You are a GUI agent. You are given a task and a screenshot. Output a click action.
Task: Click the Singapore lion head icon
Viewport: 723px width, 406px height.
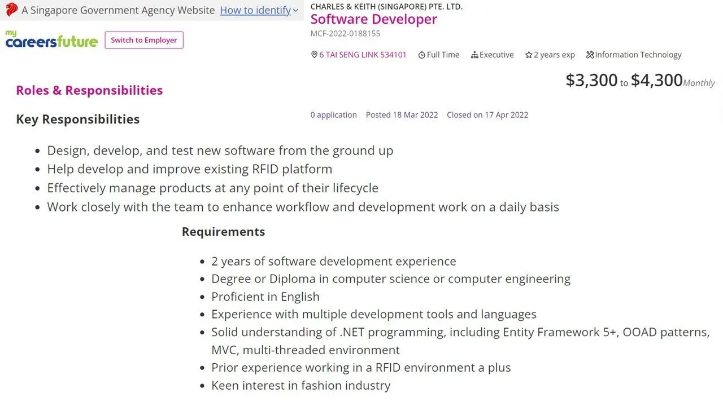[11, 10]
